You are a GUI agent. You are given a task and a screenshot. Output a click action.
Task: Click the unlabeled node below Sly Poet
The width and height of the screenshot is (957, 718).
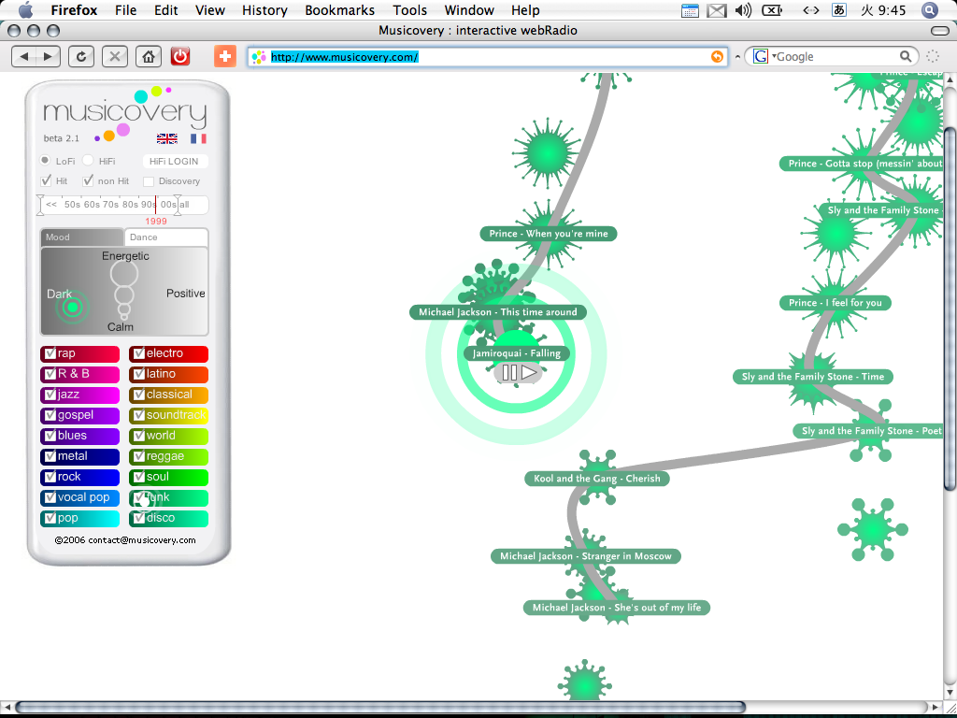tap(872, 529)
